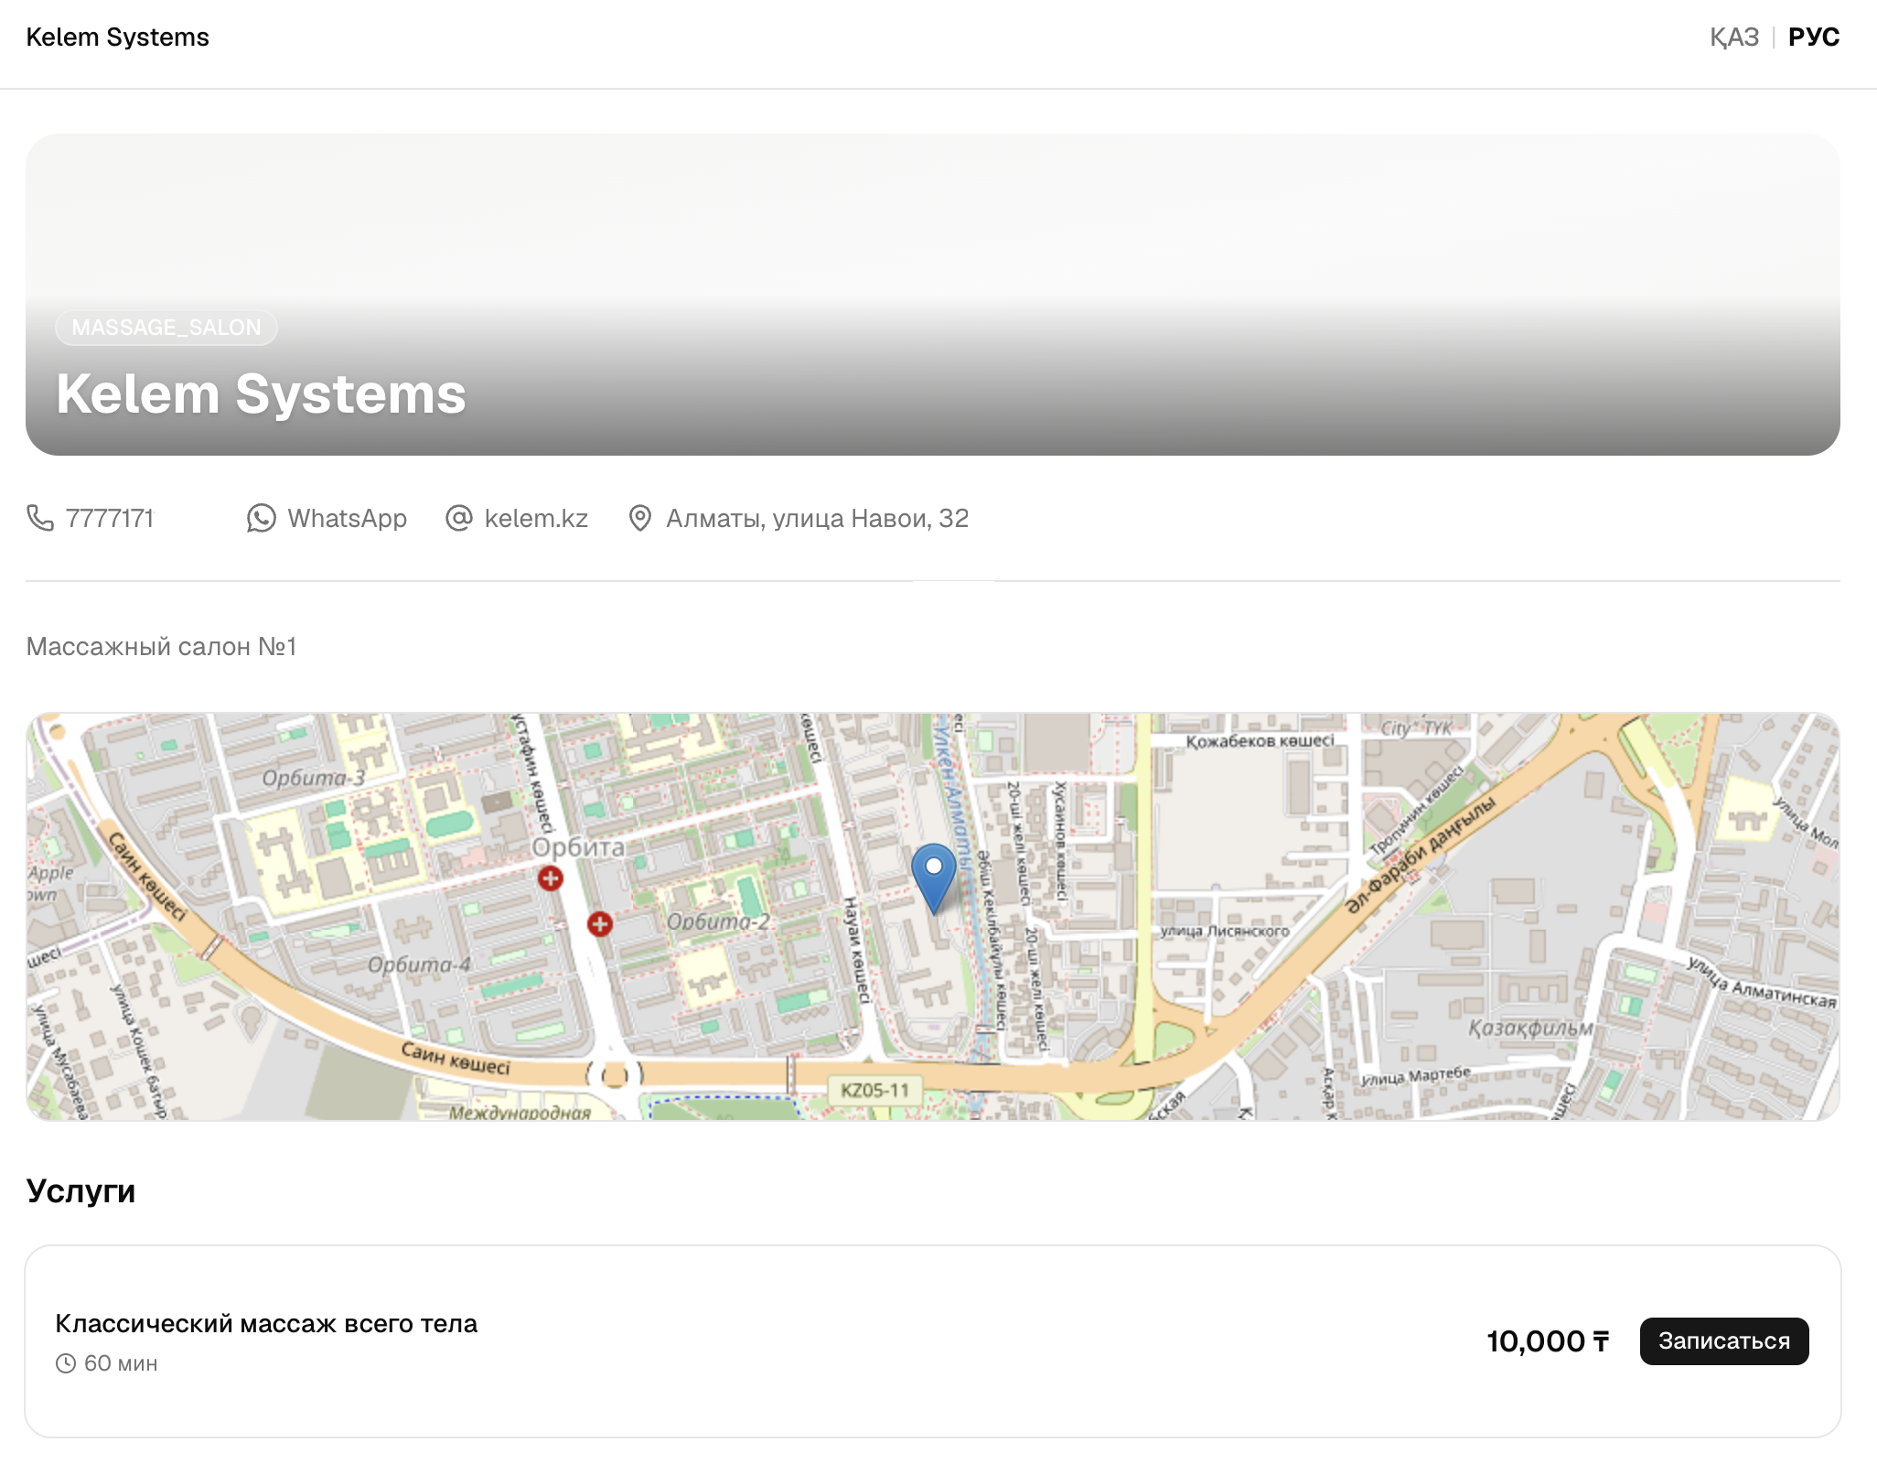Open the Kelem Systems header logo link
Screen dimensions: 1877x1464
point(118,38)
